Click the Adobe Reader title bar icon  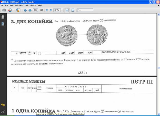coord(2,2)
